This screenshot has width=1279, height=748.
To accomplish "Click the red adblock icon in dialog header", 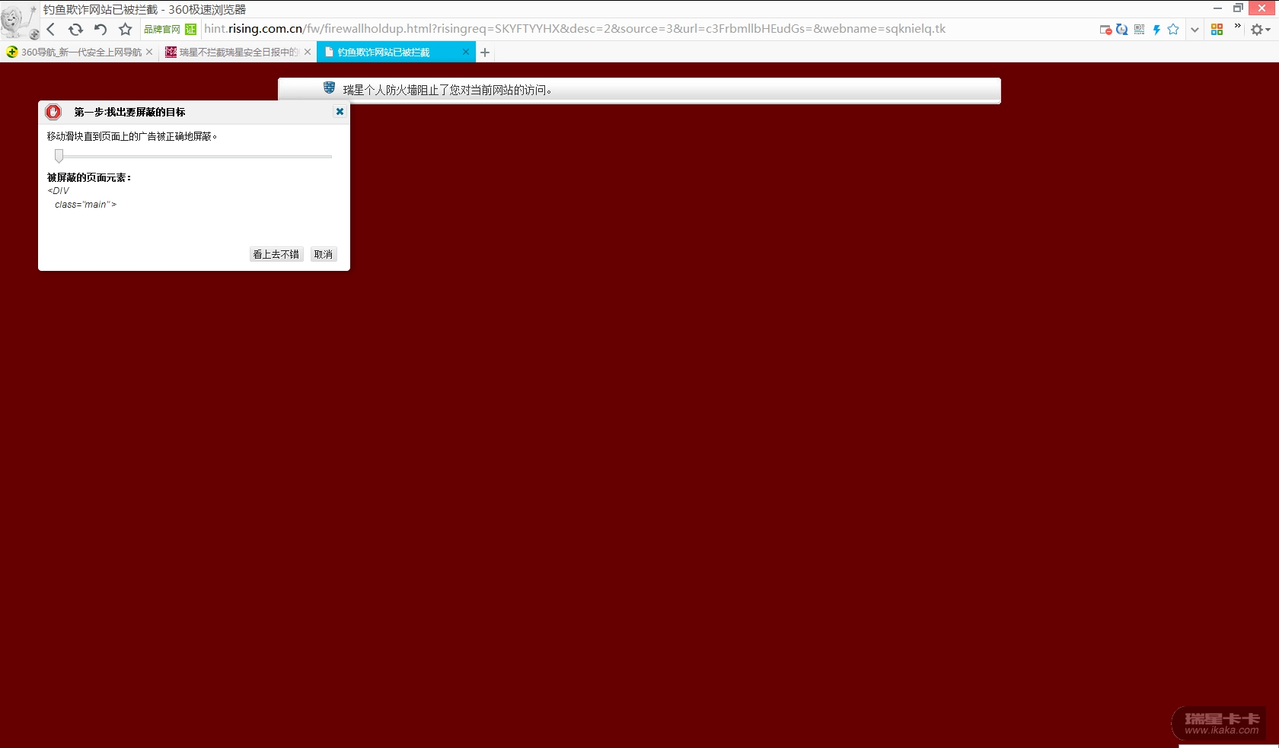I will 53,112.
